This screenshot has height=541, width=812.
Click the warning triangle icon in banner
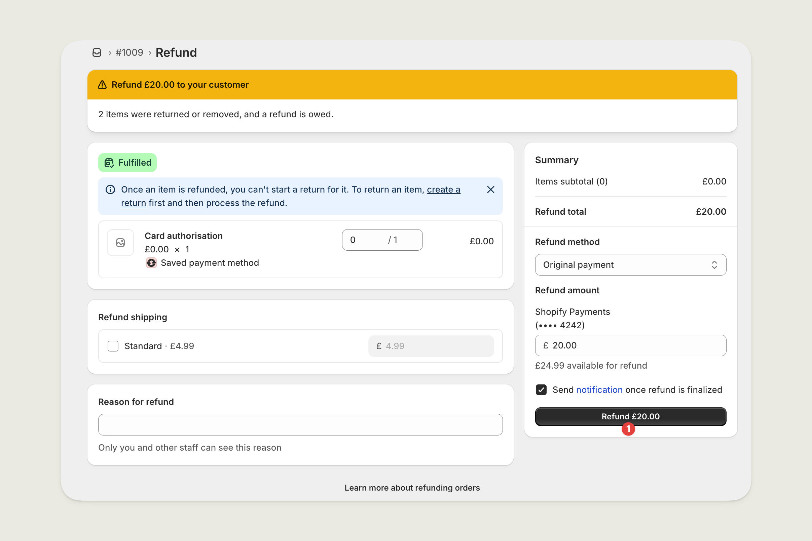point(102,85)
